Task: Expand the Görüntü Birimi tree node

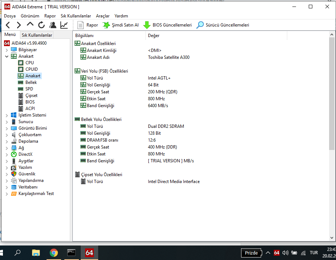Action: (7, 129)
